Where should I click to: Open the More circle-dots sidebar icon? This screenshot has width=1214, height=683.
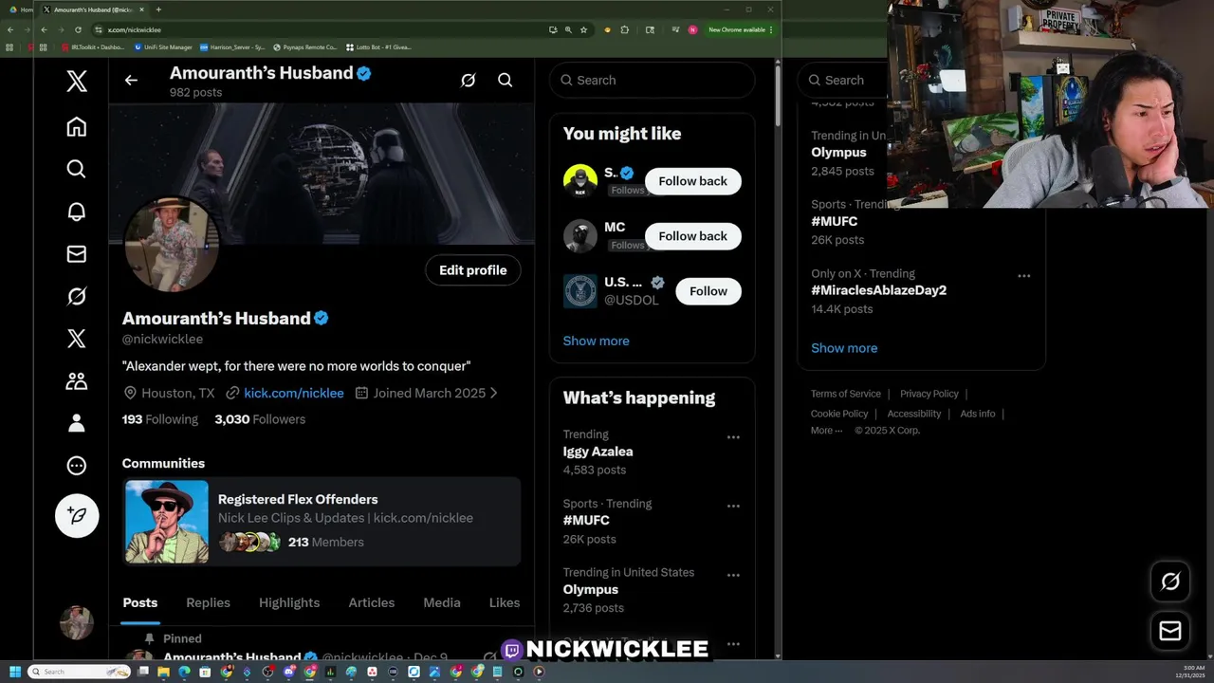click(x=77, y=466)
